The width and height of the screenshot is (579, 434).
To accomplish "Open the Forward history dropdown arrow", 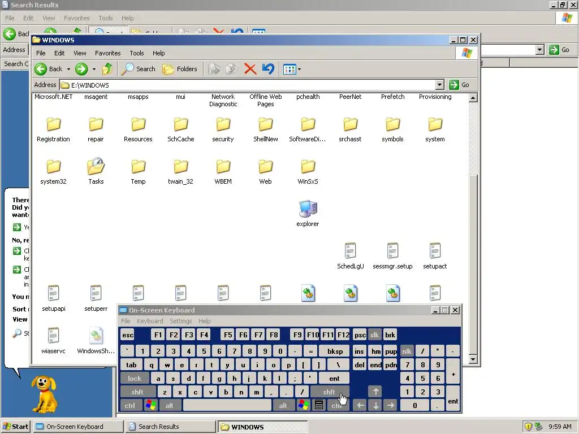I will coord(94,69).
